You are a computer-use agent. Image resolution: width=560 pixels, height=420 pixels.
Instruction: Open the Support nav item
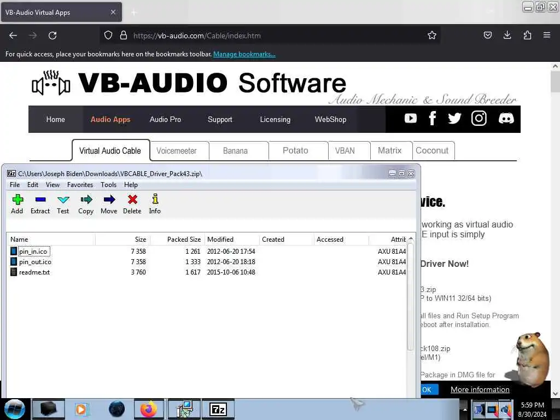(220, 119)
